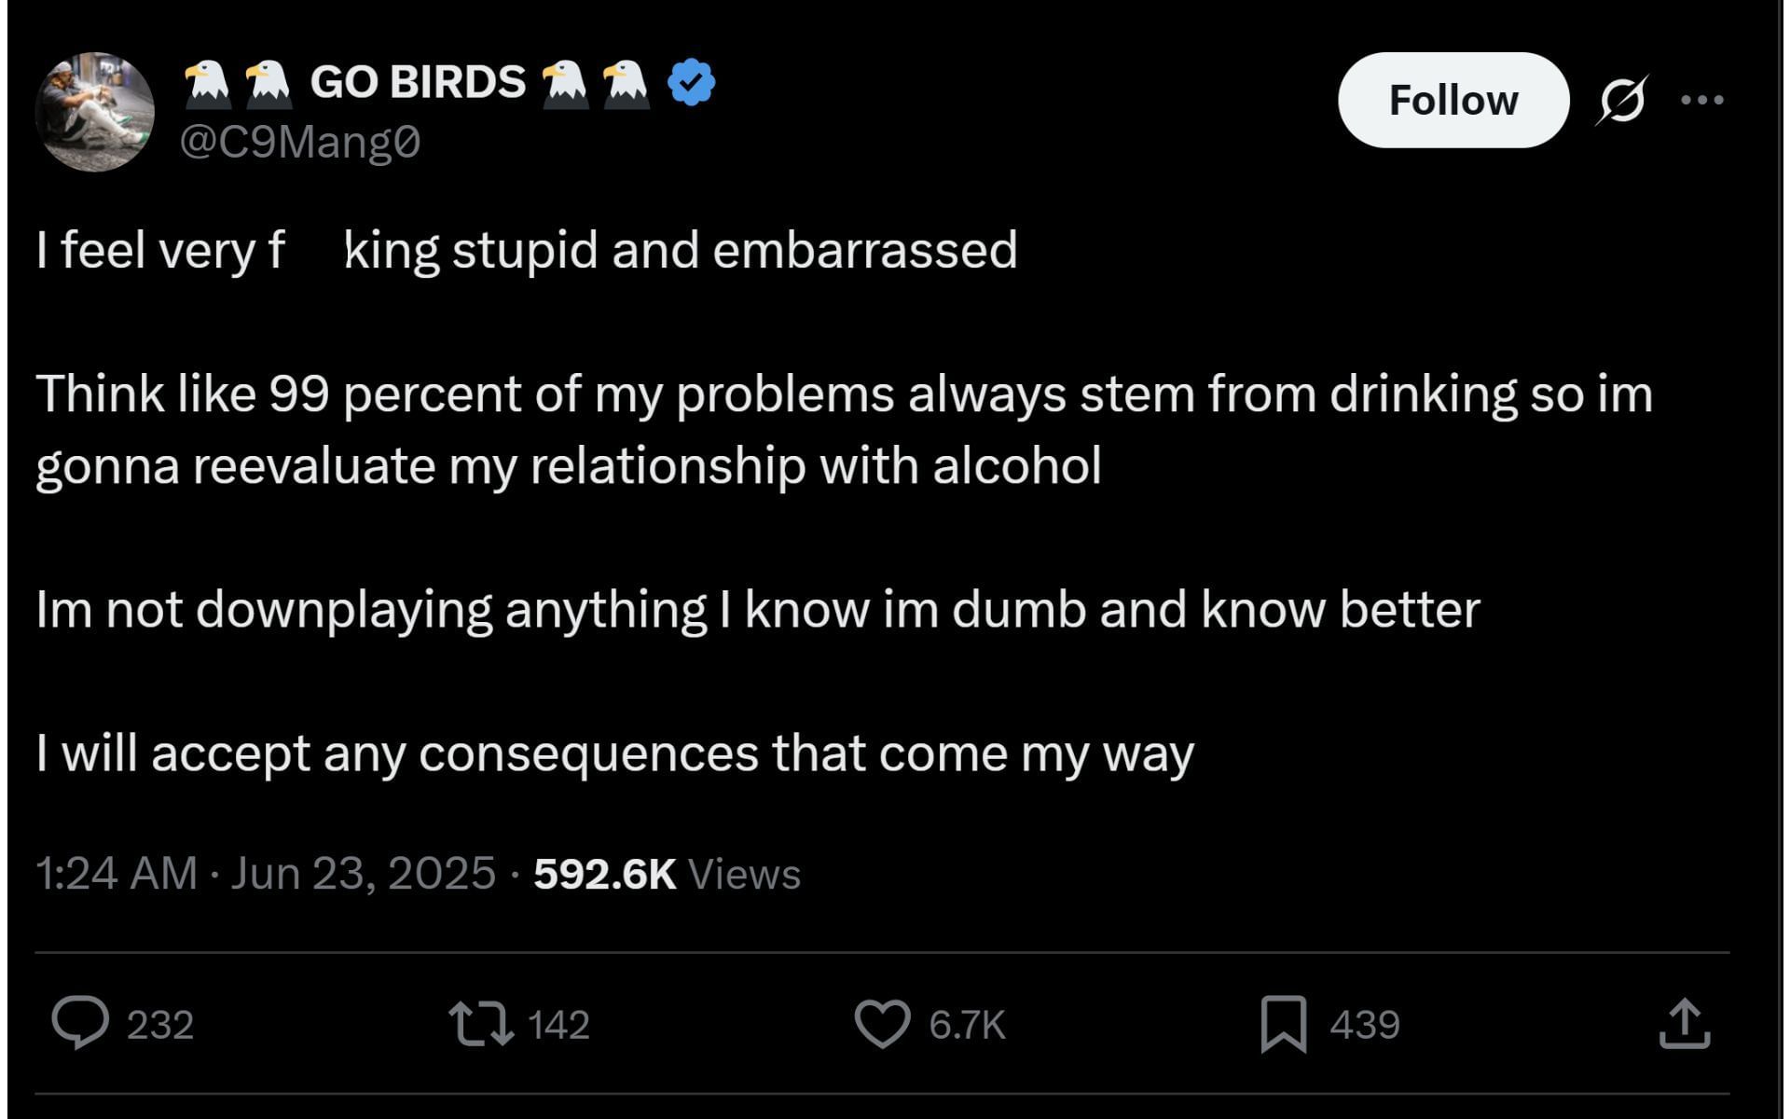
Task: Open the three-dot more options menu
Action: (1701, 100)
